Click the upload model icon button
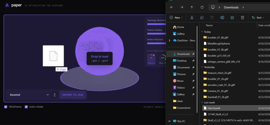This screenshot has width=270, height=125. (55, 95)
